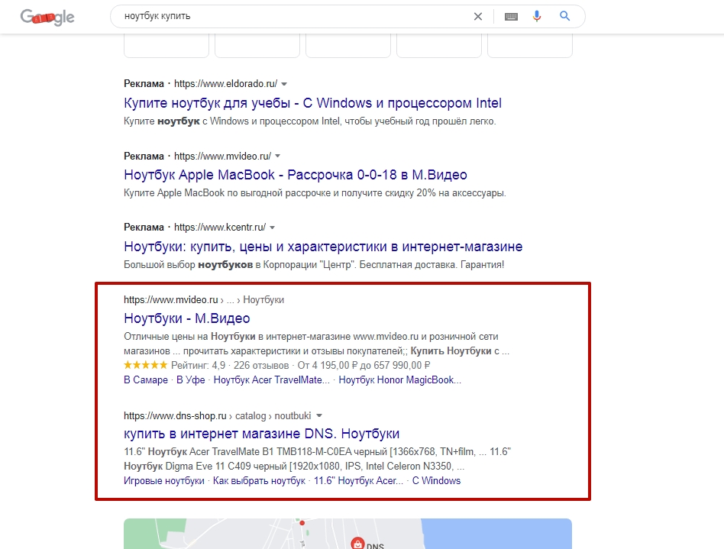Image resolution: width=724 pixels, height=549 pixels.
Task: Click the 'Рейтинг: 4,9 · 226 отзывов' text
Action: point(230,366)
